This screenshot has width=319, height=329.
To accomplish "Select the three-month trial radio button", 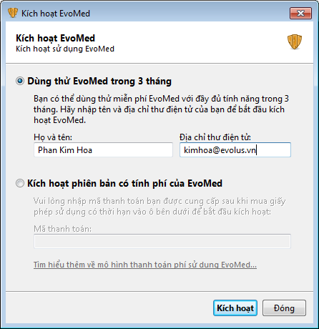I will click(x=20, y=81).
